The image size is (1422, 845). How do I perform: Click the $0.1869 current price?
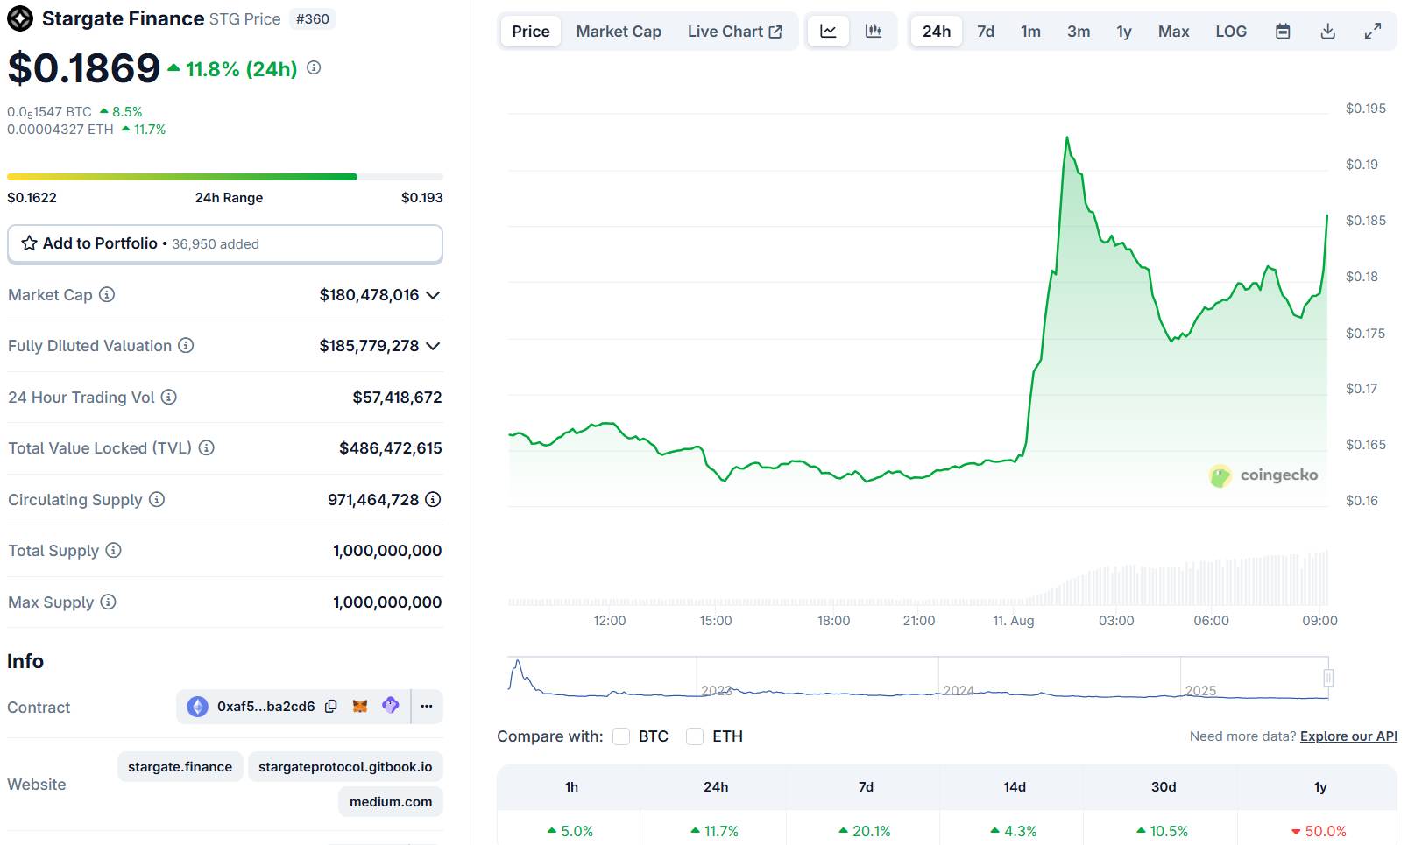click(84, 68)
